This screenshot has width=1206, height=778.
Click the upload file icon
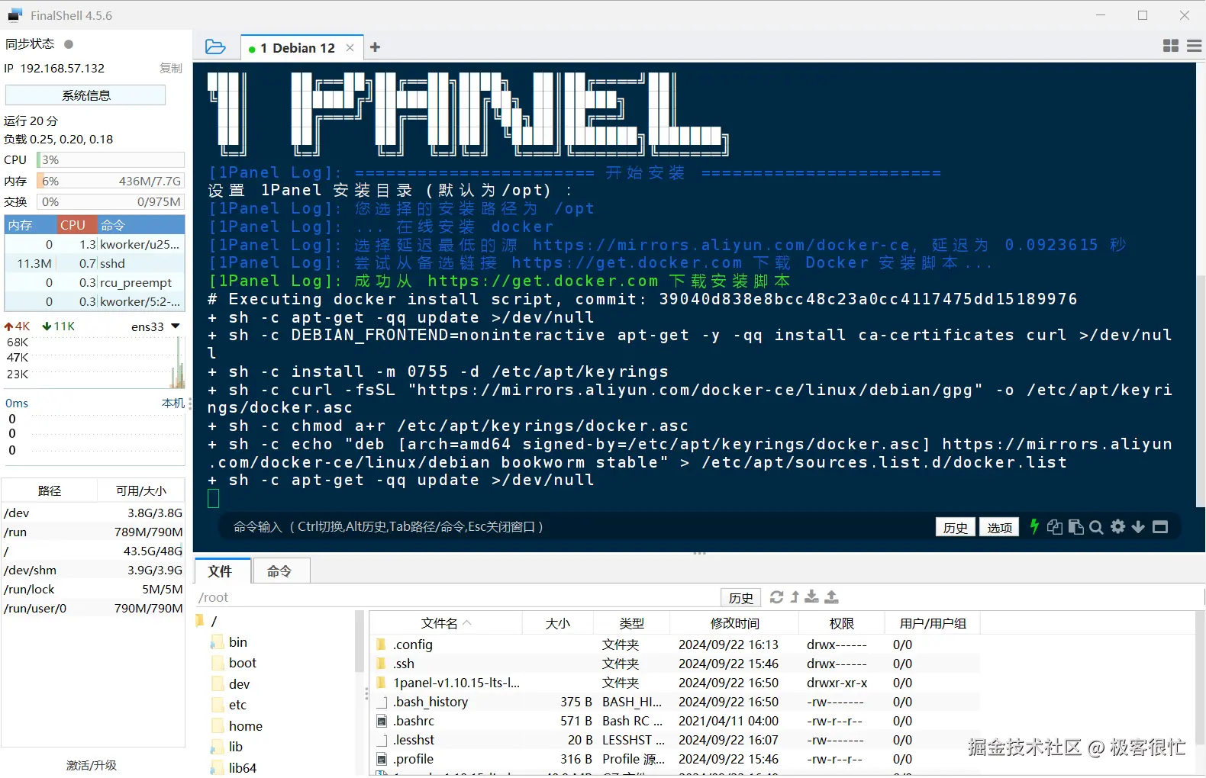pyautogui.click(x=832, y=597)
